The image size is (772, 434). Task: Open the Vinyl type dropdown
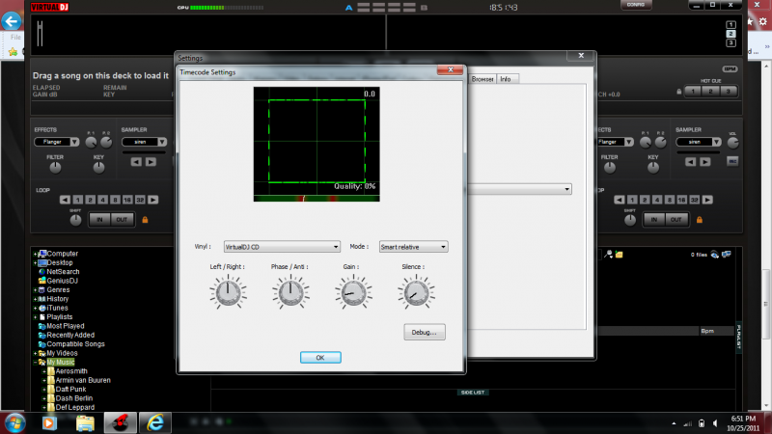[x=282, y=246]
